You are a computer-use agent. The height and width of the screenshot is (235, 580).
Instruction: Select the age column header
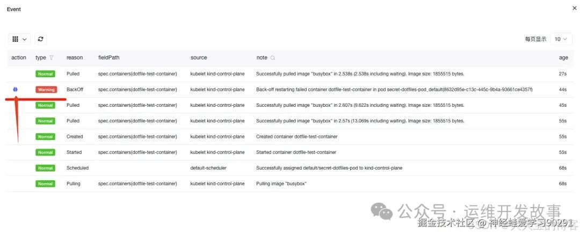563,57
